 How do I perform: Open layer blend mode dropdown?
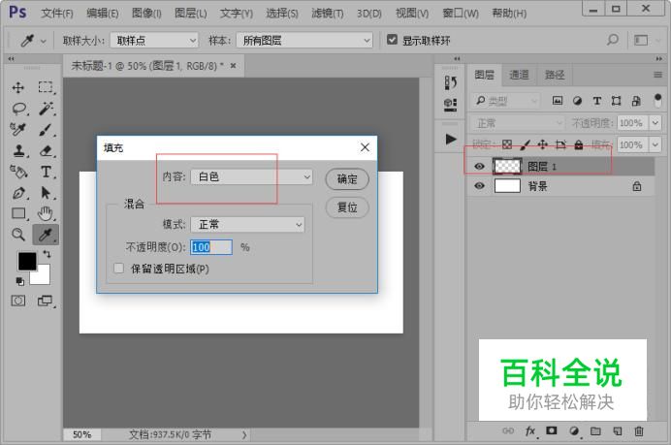[x=518, y=123]
